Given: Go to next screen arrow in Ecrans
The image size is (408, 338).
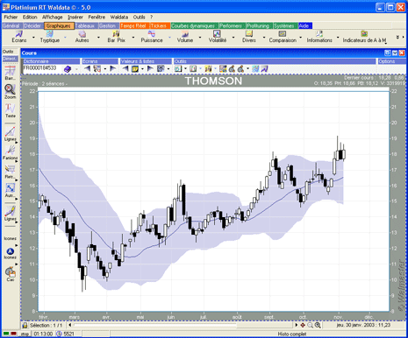Looking at the screenshot, I should (x=112, y=68).
